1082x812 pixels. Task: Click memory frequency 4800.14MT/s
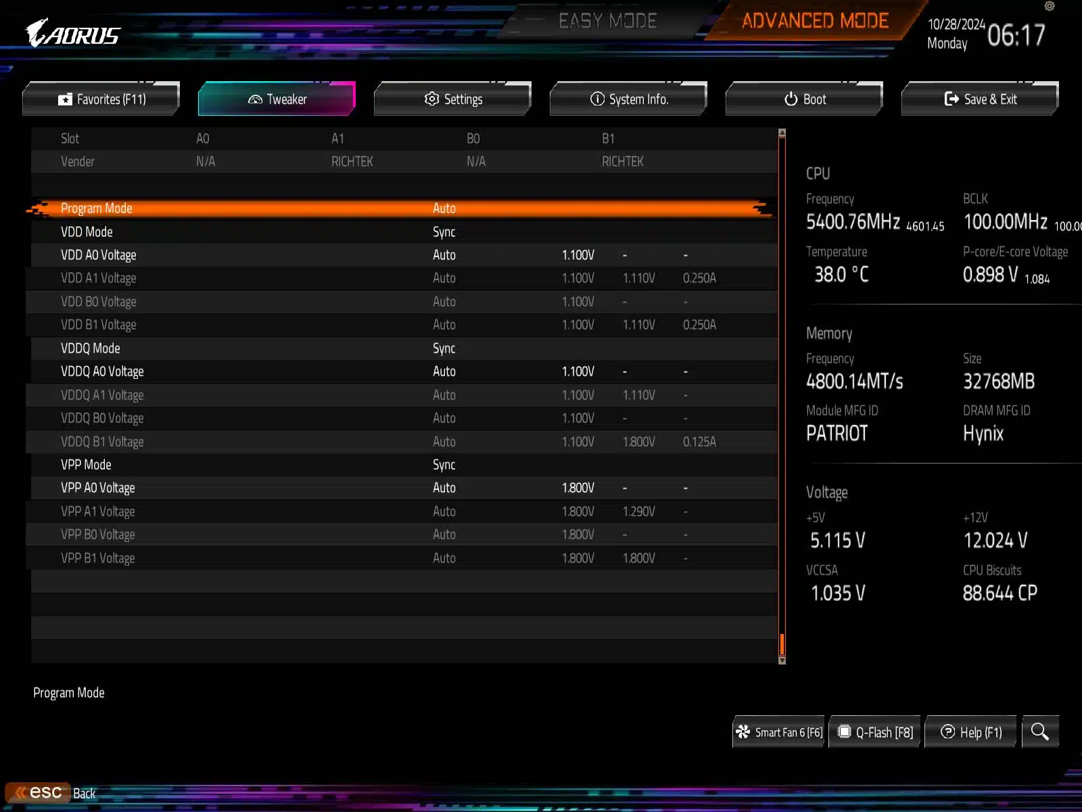[x=855, y=382]
